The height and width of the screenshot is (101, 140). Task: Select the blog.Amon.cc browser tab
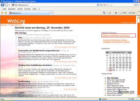(29, 13)
